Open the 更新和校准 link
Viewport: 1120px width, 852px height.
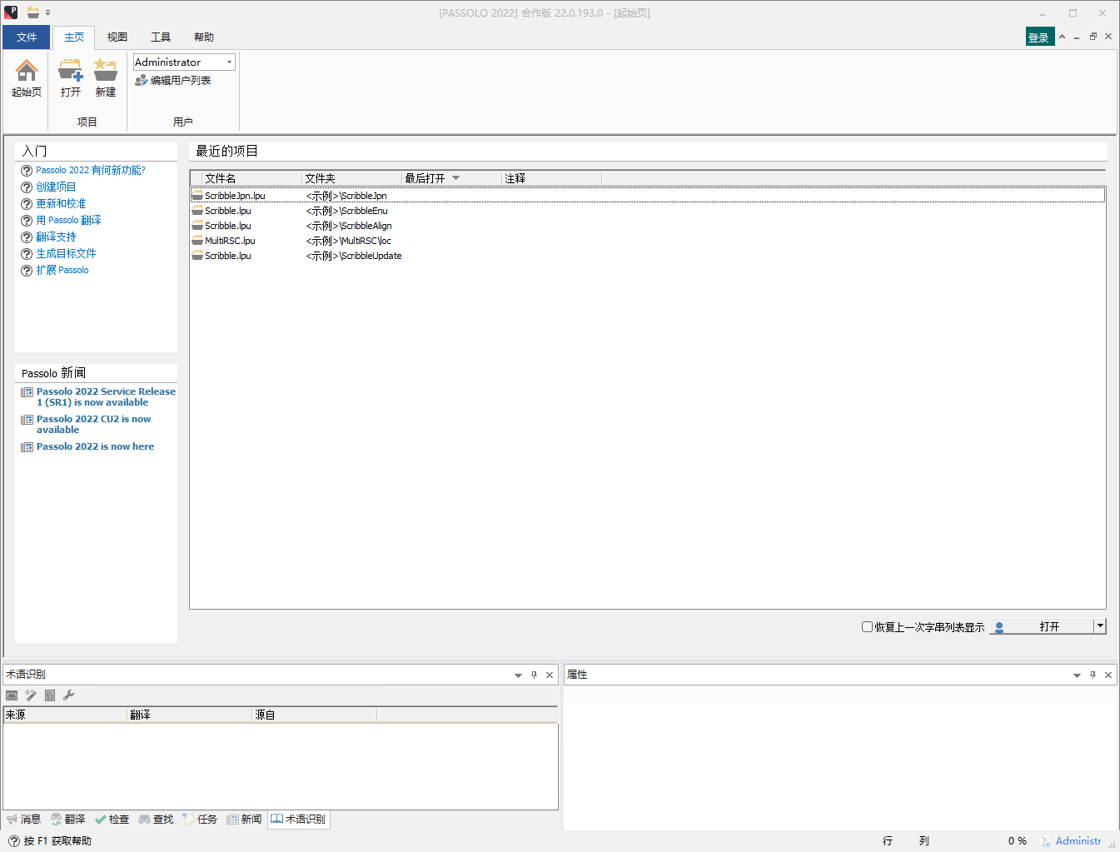(61, 204)
